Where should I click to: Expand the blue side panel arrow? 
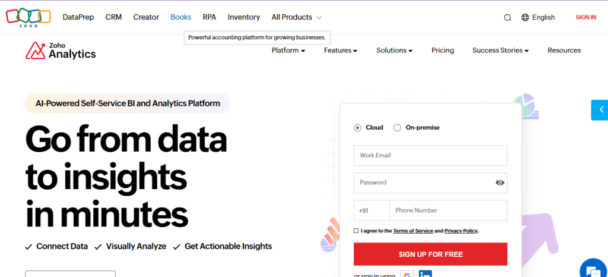click(600, 110)
